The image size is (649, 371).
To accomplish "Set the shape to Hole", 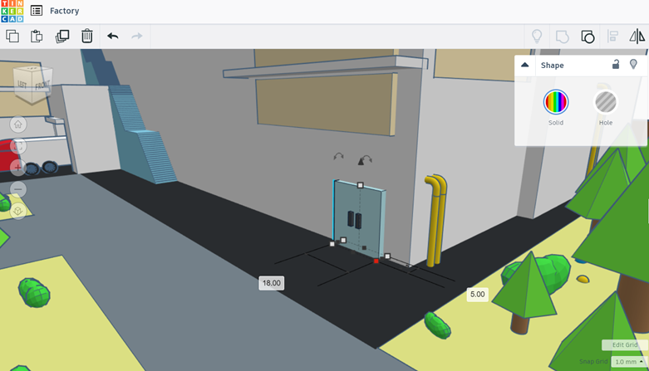I will [x=606, y=102].
